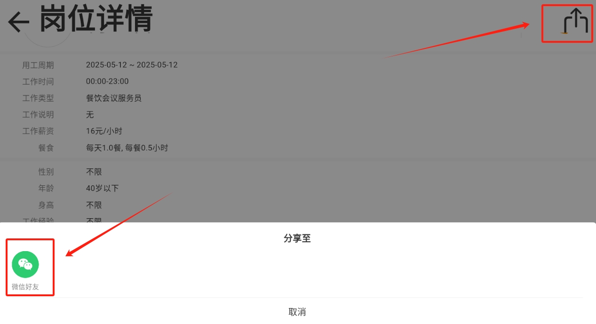Tap the back arrow beside 岗位详情
Viewport: 596px width, 324px height.
[19, 22]
